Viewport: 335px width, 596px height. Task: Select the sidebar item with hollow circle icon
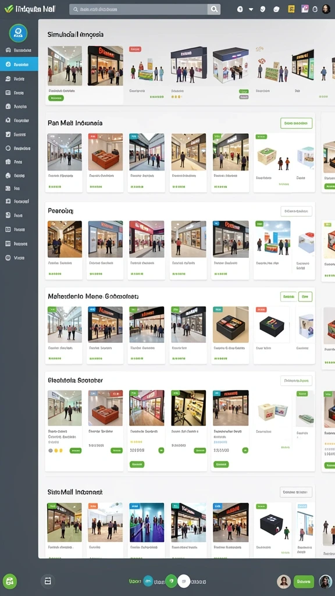click(18, 148)
